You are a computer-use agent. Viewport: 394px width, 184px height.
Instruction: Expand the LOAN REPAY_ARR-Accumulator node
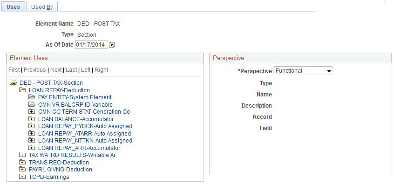point(31,148)
